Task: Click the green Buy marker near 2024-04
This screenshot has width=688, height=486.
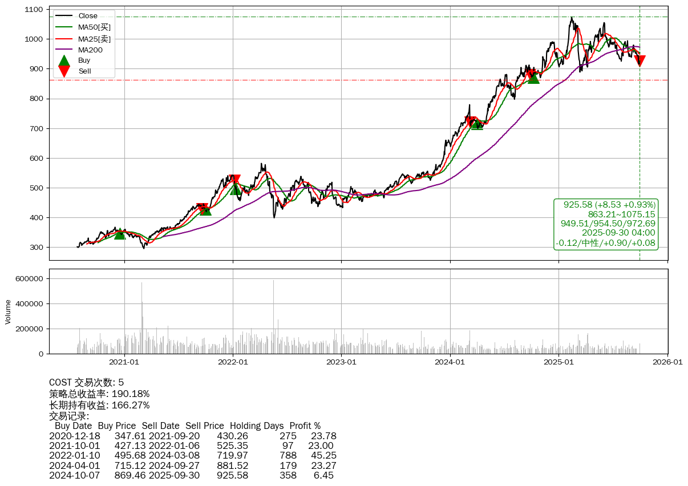Action: (477, 124)
